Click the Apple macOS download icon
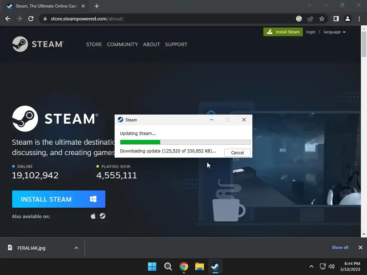Screen dimensions: 367x275 point(93,216)
